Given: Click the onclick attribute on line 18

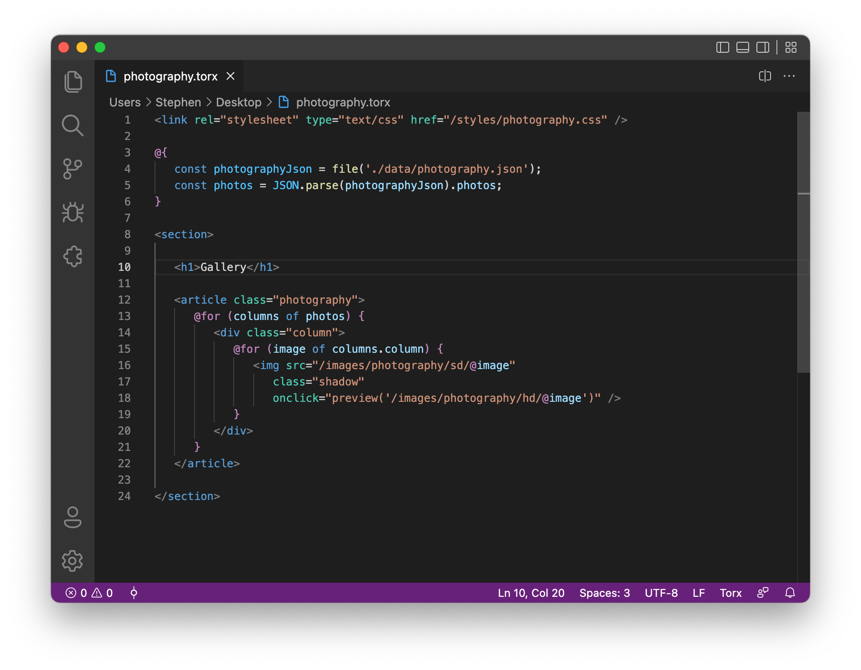Looking at the screenshot, I should 436,398.
